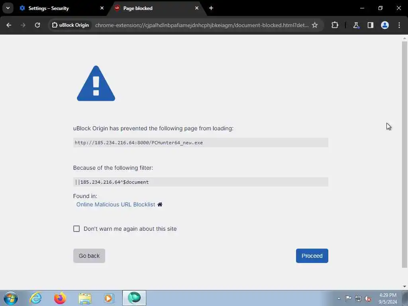This screenshot has width=408, height=306.
Task: Open the Chrome three-dot menu
Action: [x=399, y=25]
